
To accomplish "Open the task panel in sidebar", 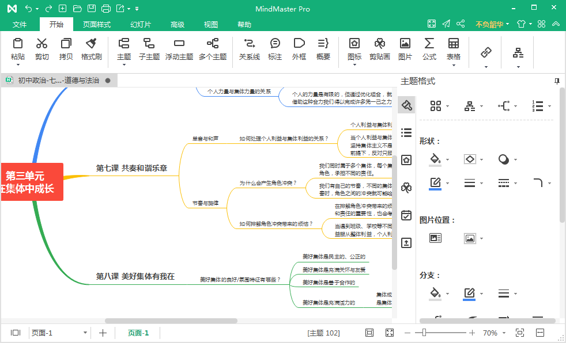I will pyautogui.click(x=406, y=215).
